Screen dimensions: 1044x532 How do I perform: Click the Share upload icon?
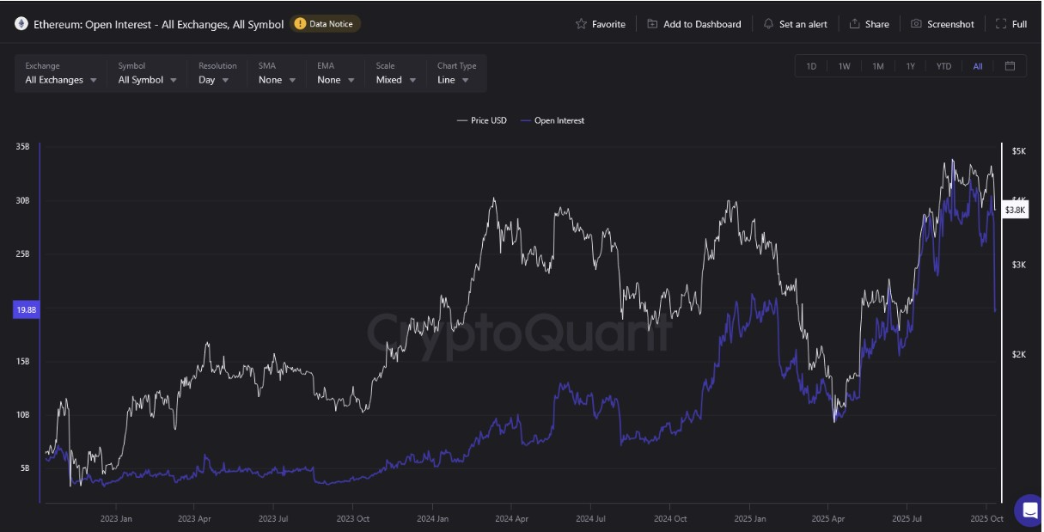click(854, 24)
